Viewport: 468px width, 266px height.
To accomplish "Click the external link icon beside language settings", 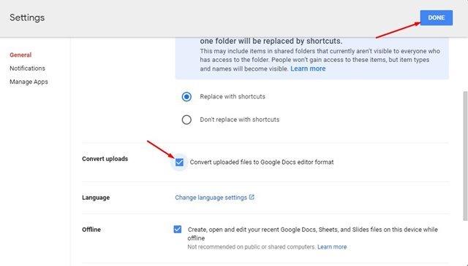I will [x=252, y=197].
